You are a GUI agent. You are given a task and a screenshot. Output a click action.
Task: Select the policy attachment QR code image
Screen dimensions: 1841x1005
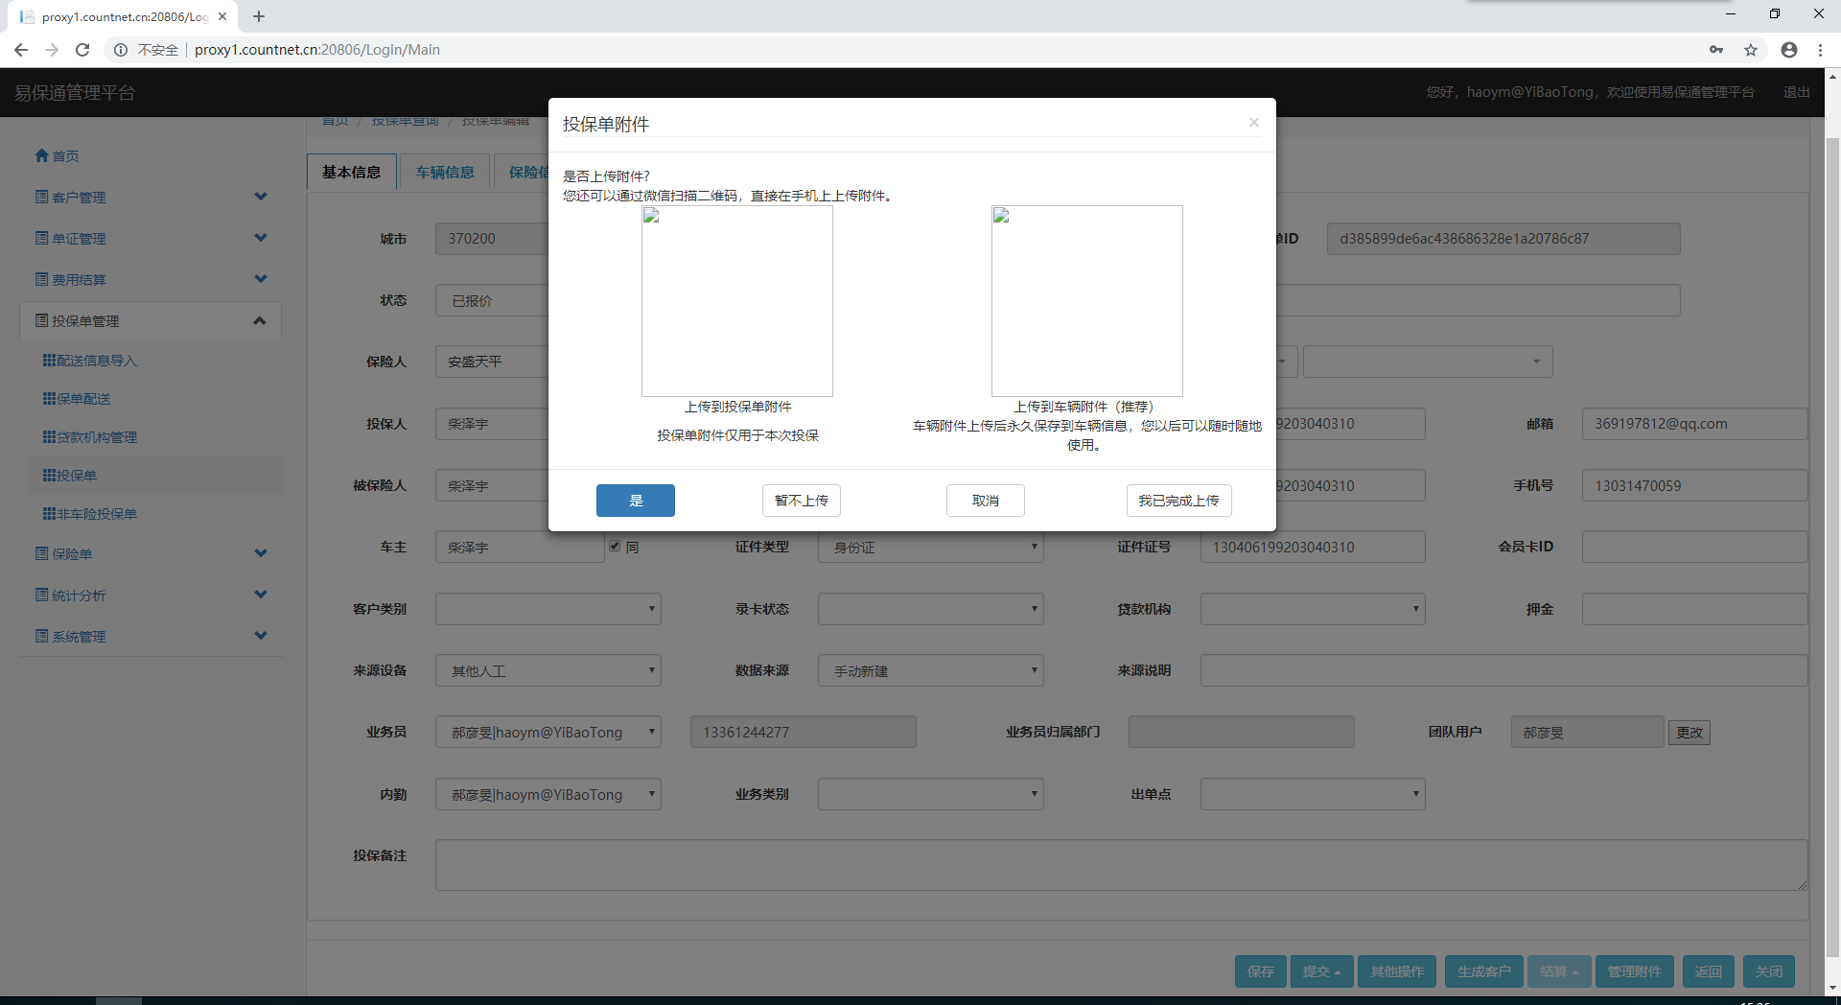[x=736, y=301]
